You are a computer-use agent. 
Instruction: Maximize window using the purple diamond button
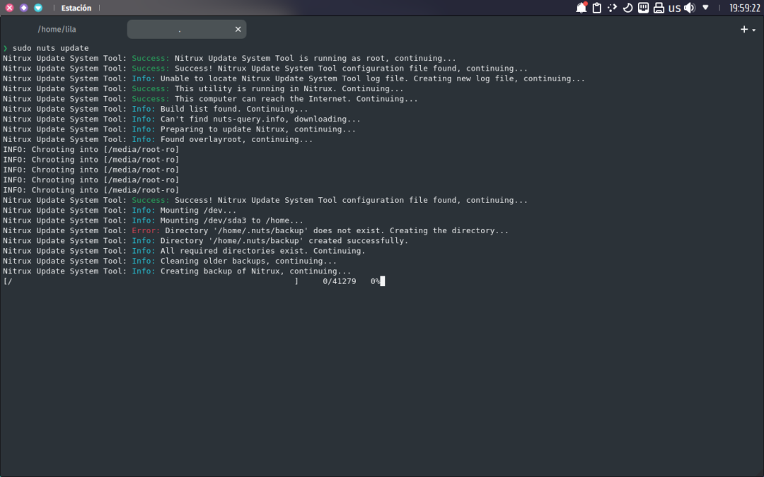pyautogui.click(x=24, y=8)
